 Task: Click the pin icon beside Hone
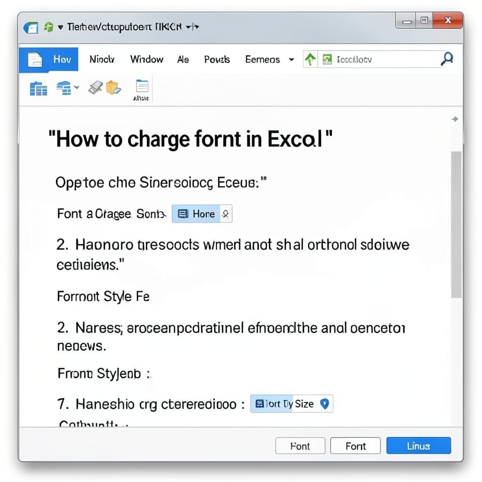coord(225,214)
